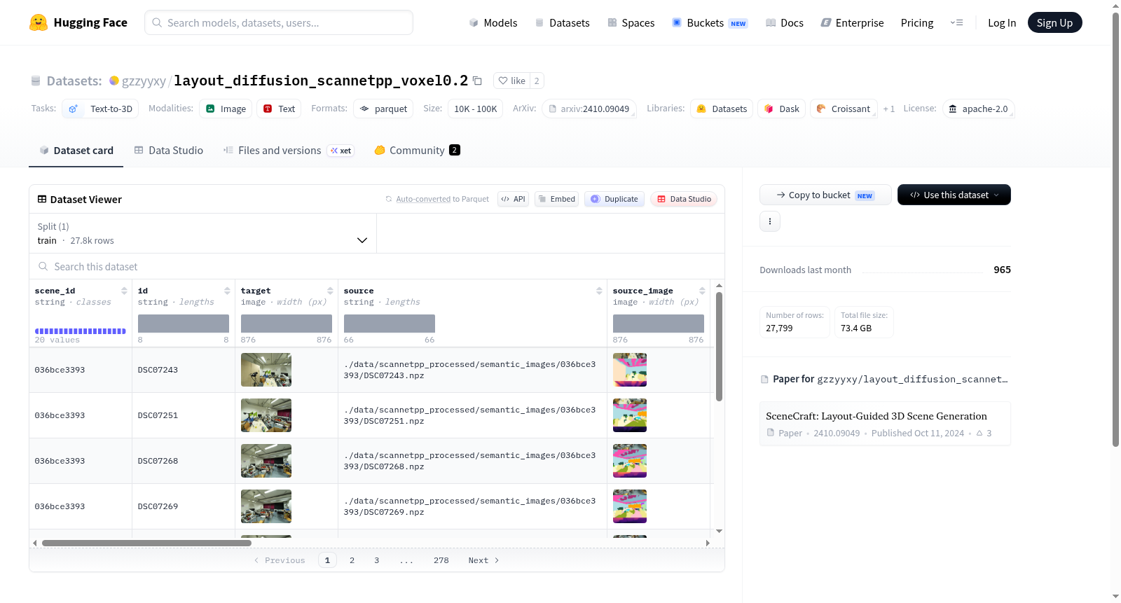Open the target thumbnail for DSC07243
Screen dimensions: 1121x603
click(x=266, y=370)
